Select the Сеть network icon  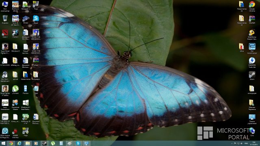tap(252, 132)
